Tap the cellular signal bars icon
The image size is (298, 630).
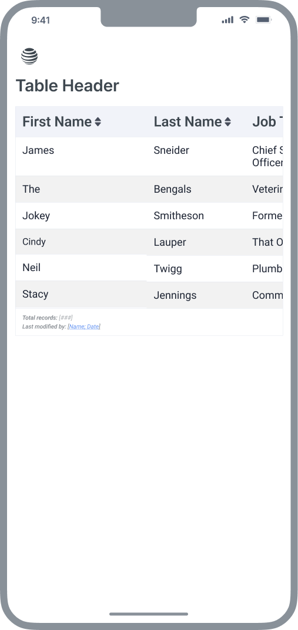[227, 19]
